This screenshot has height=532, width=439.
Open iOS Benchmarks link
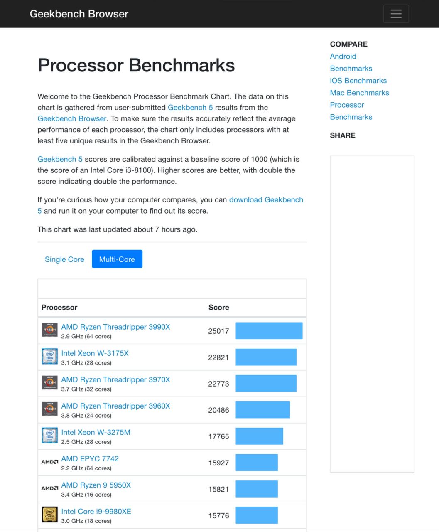(x=358, y=81)
